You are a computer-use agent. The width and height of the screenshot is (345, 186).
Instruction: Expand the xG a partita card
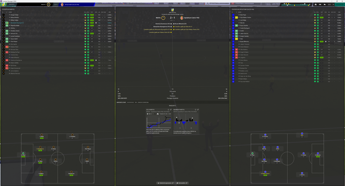tap(171, 110)
